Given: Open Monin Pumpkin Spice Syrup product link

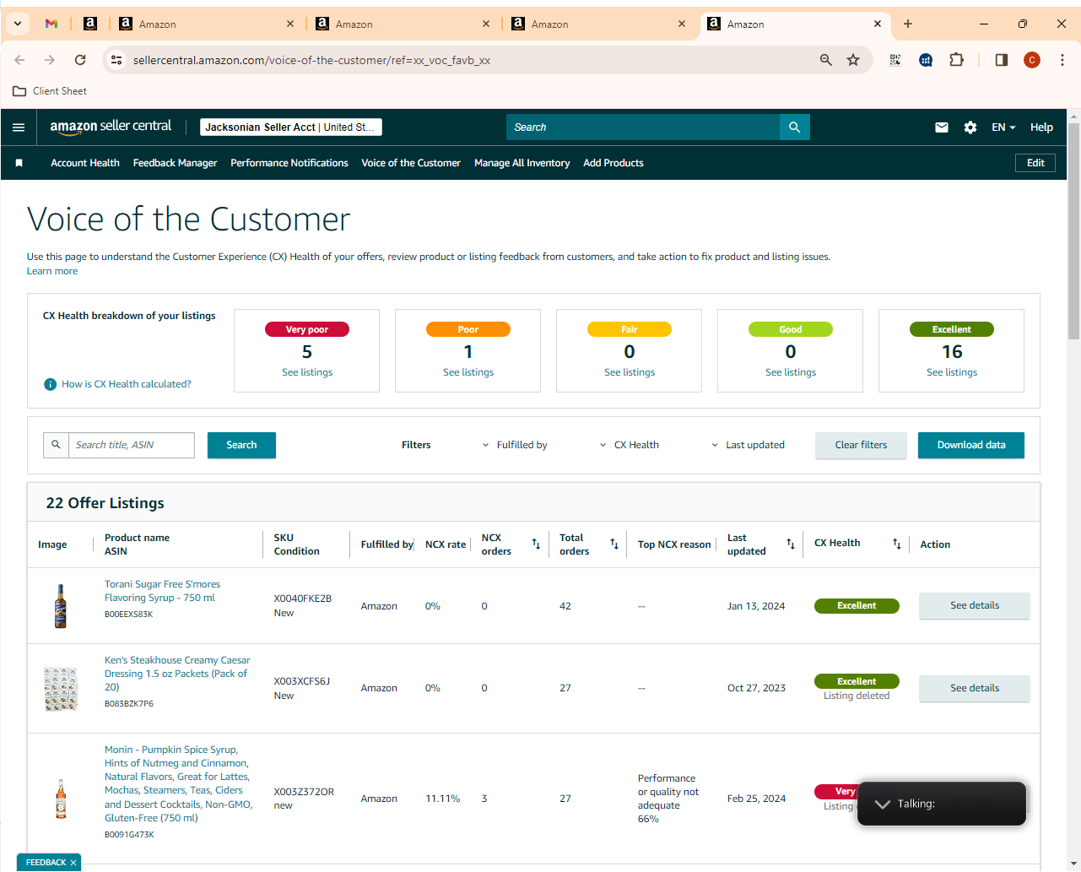Looking at the screenshot, I should tap(178, 783).
